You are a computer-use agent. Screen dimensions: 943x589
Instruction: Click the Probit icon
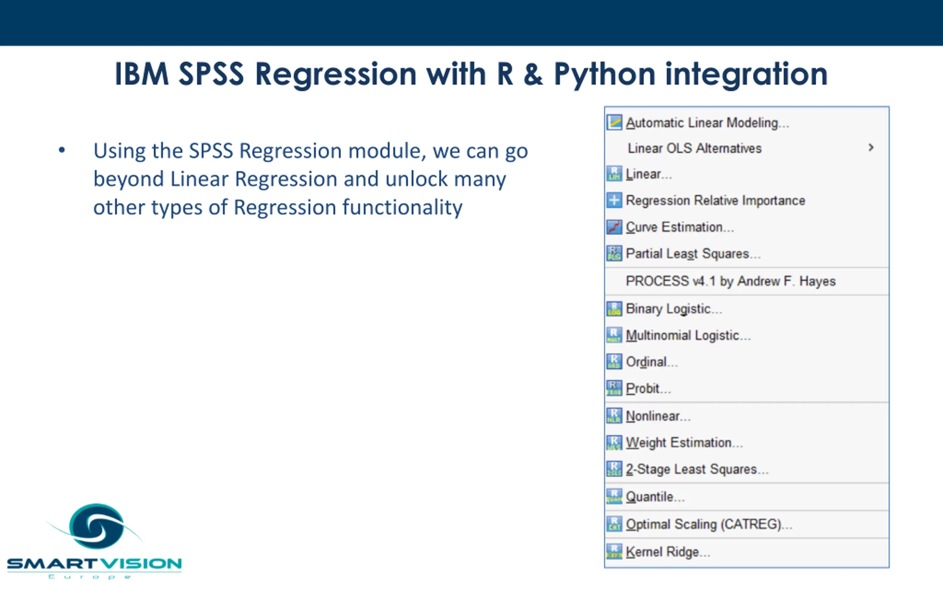click(x=614, y=388)
